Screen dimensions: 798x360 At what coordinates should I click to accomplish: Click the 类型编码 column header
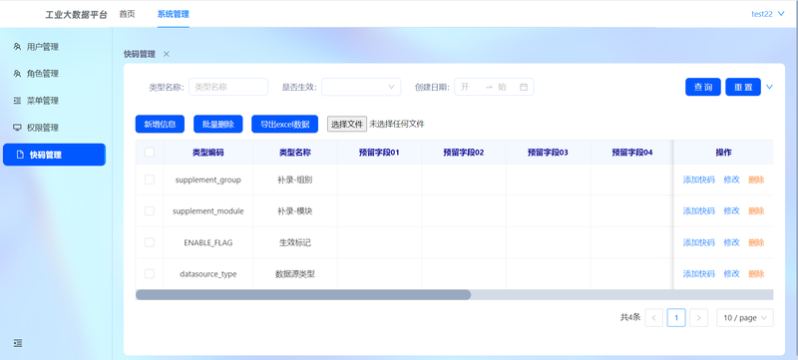[x=208, y=152]
